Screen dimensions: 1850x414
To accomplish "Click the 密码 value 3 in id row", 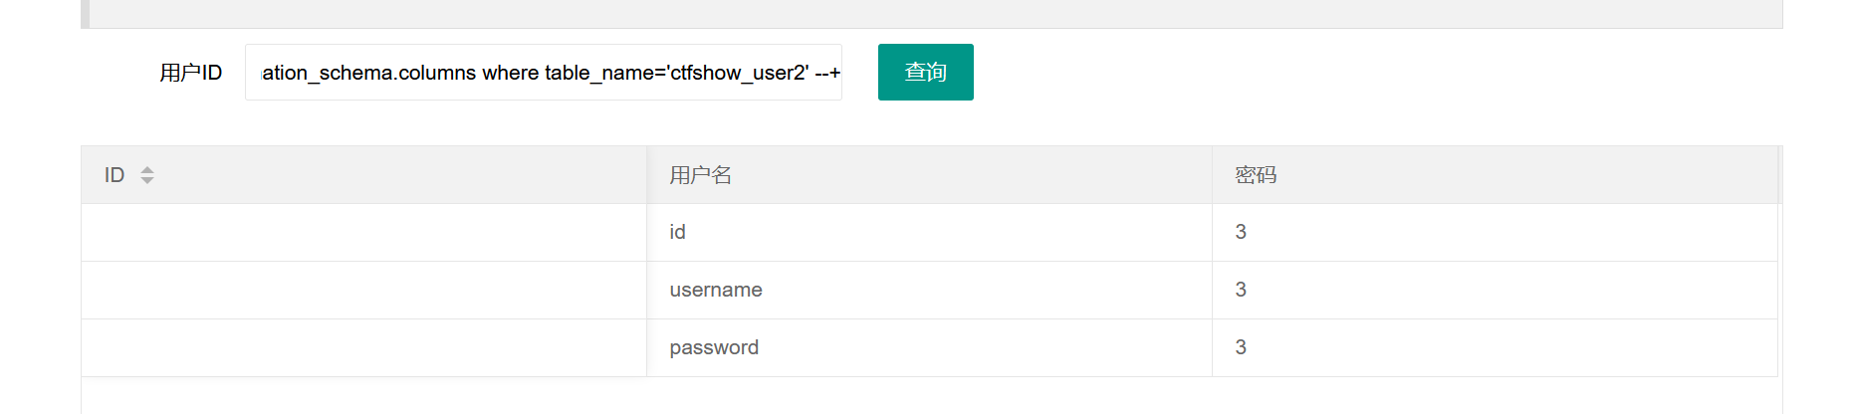I will [1241, 232].
